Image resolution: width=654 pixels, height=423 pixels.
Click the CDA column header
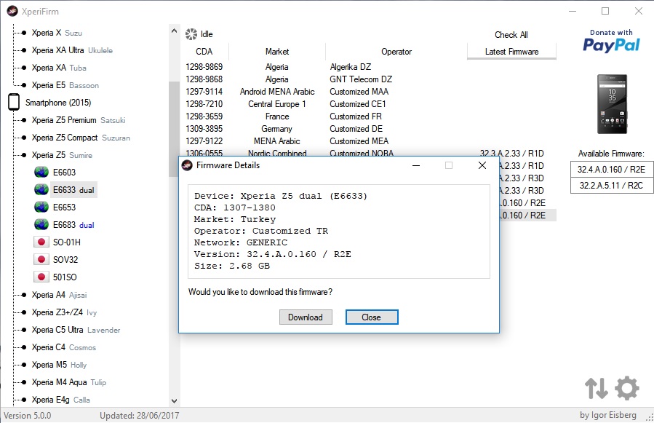click(x=204, y=52)
